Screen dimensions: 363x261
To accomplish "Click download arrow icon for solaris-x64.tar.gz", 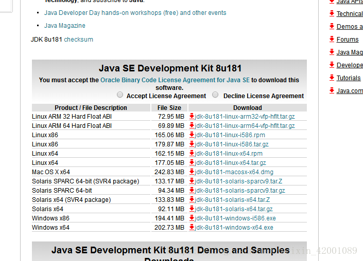I will (192, 209).
